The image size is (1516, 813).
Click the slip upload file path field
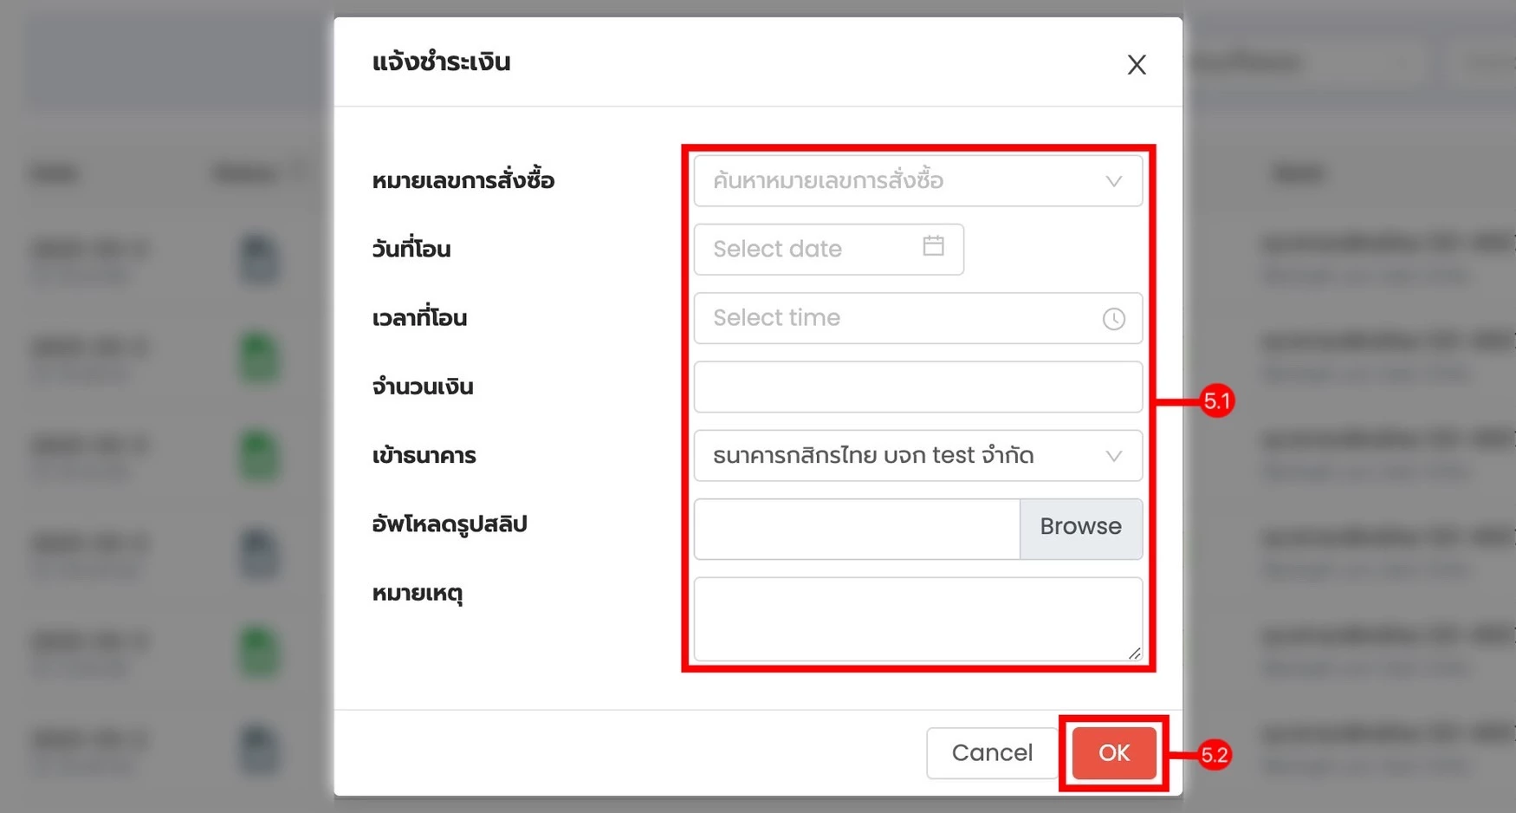[x=857, y=529]
